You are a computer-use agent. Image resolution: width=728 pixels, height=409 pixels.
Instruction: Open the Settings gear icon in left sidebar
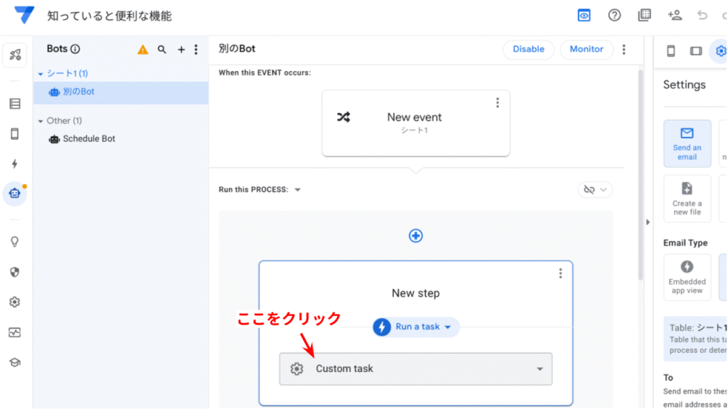(15, 302)
